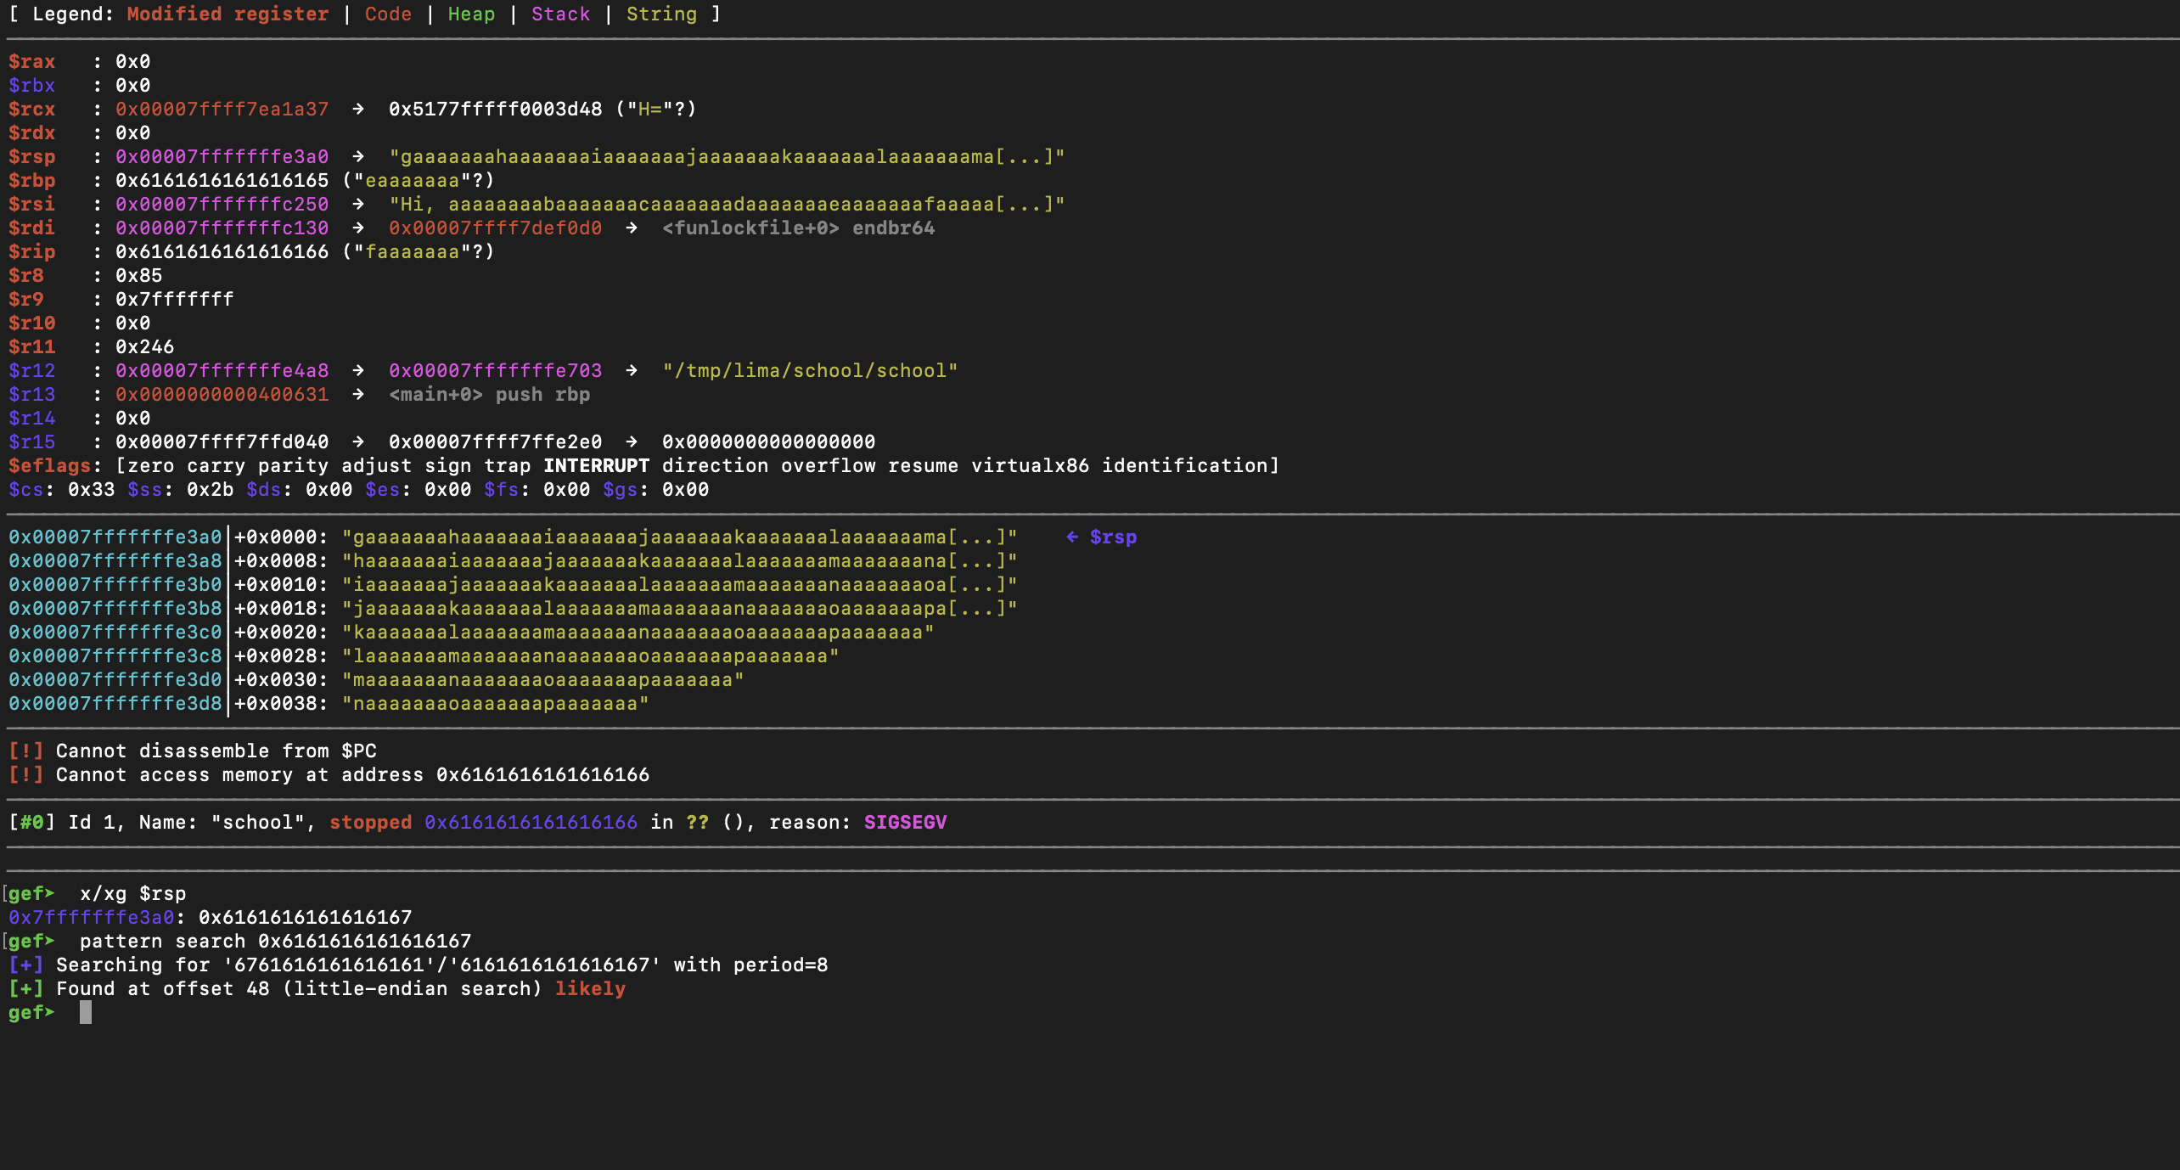This screenshot has height=1170, width=2180.
Task: Select $rsi address 0x00007fffffffc250
Action: point(222,205)
